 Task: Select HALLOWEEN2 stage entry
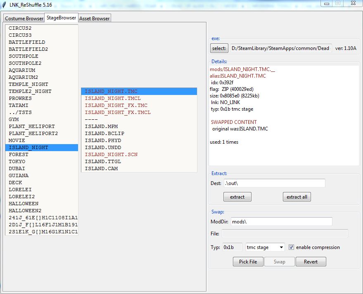[x=42, y=211]
